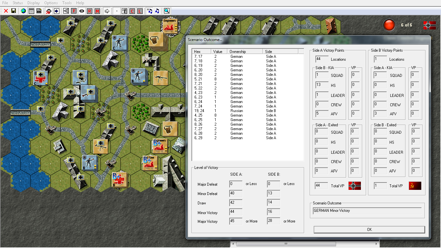
Task: Open the Status menu
Action: [18, 3]
